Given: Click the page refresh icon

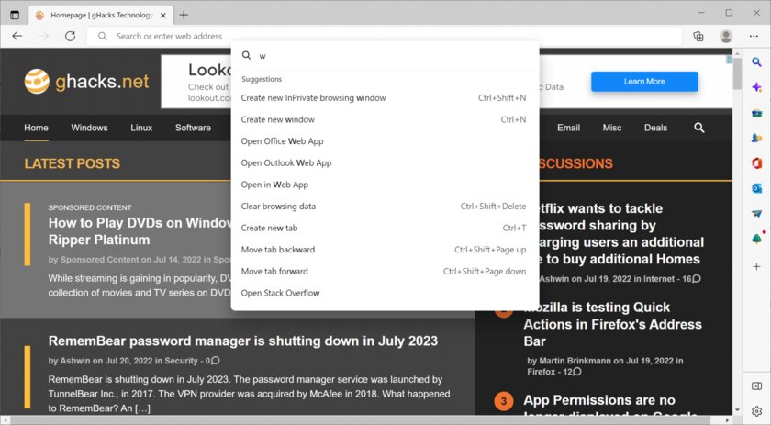Looking at the screenshot, I should 69,36.
